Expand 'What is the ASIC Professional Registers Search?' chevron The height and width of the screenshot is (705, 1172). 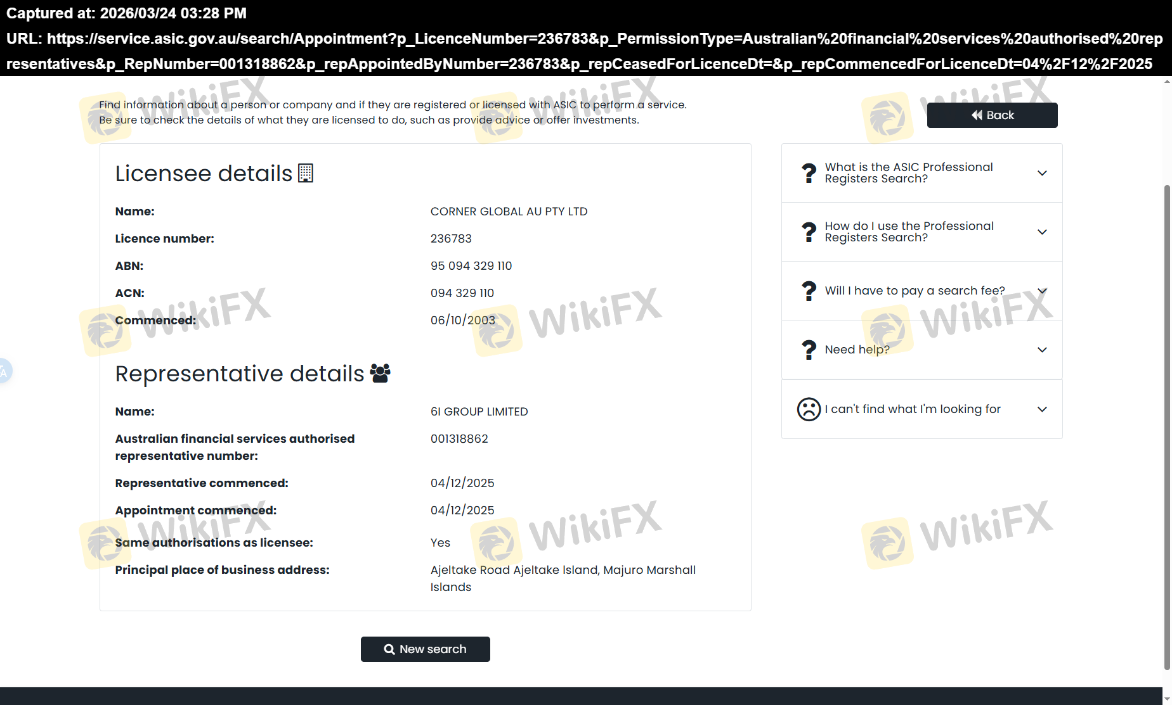pyautogui.click(x=1042, y=173)
